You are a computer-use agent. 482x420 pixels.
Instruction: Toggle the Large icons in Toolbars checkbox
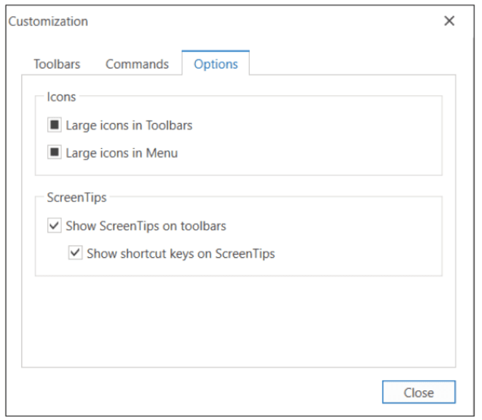tap(54, 125)
